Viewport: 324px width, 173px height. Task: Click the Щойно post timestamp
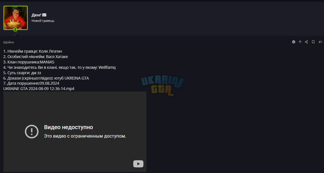tap(9, 42)
